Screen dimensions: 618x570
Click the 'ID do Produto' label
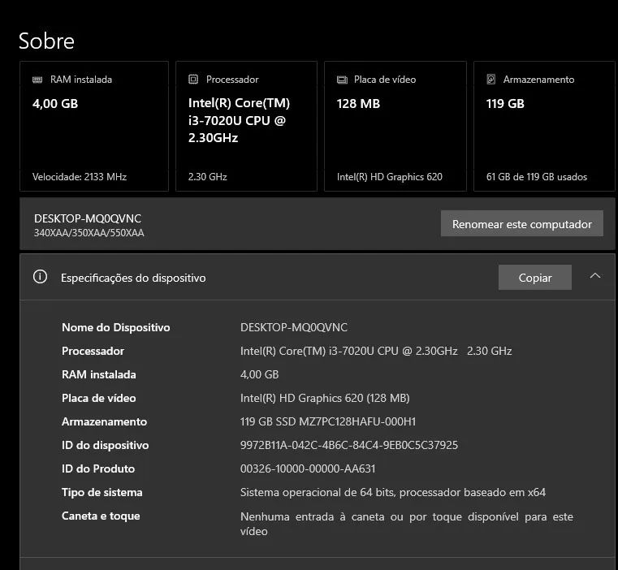click(98, 469)
